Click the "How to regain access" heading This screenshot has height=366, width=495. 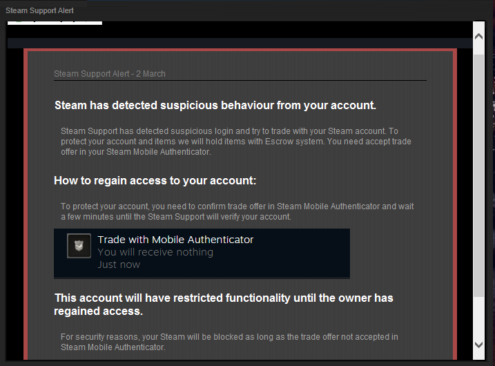[155, 181]
